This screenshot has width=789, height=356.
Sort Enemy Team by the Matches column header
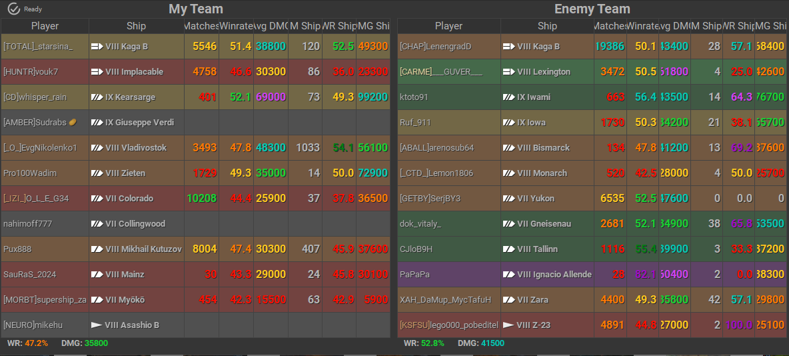coord(610,26)
